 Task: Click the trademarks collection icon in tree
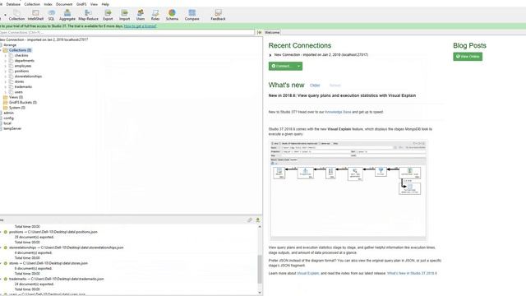pyautogui.click(x=11, y=86)
